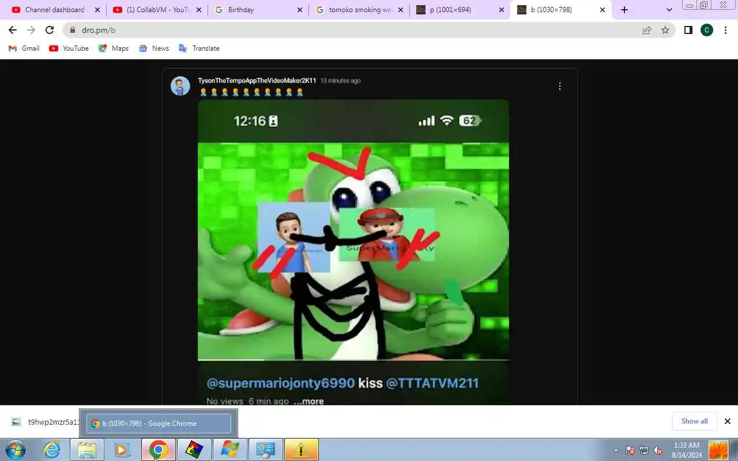Viewport: 738px width, 461px height.
Task: Go forward to next page
Action: pos(31,30)
